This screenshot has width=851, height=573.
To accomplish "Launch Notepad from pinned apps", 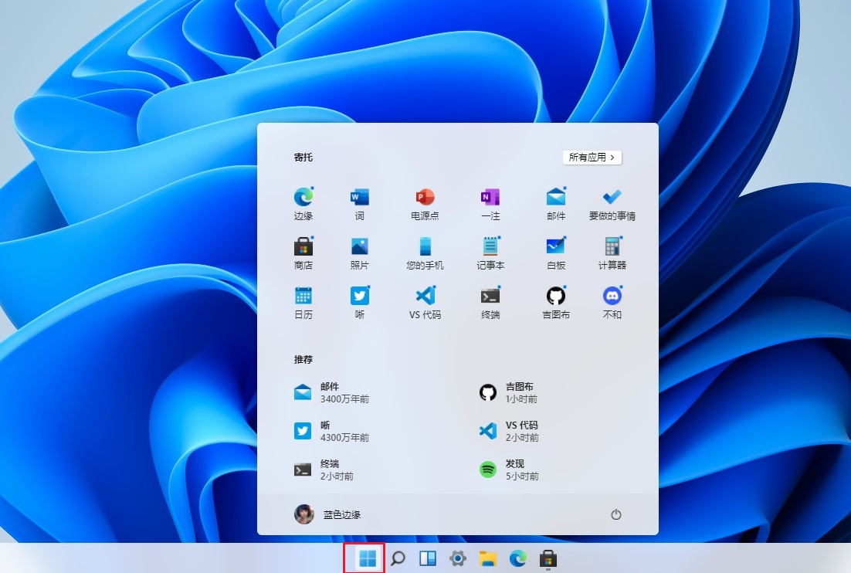I will [490, 253].
